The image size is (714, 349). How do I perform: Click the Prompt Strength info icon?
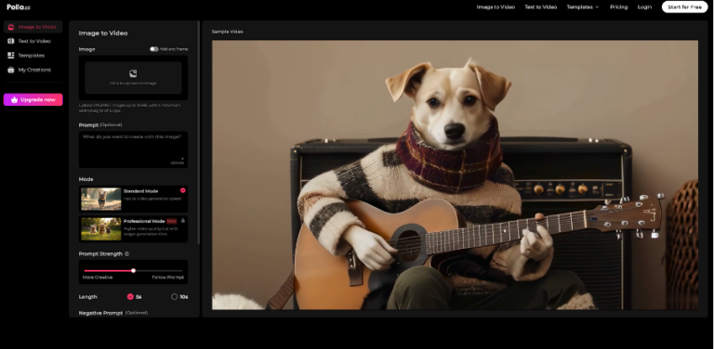pos(126,254)
